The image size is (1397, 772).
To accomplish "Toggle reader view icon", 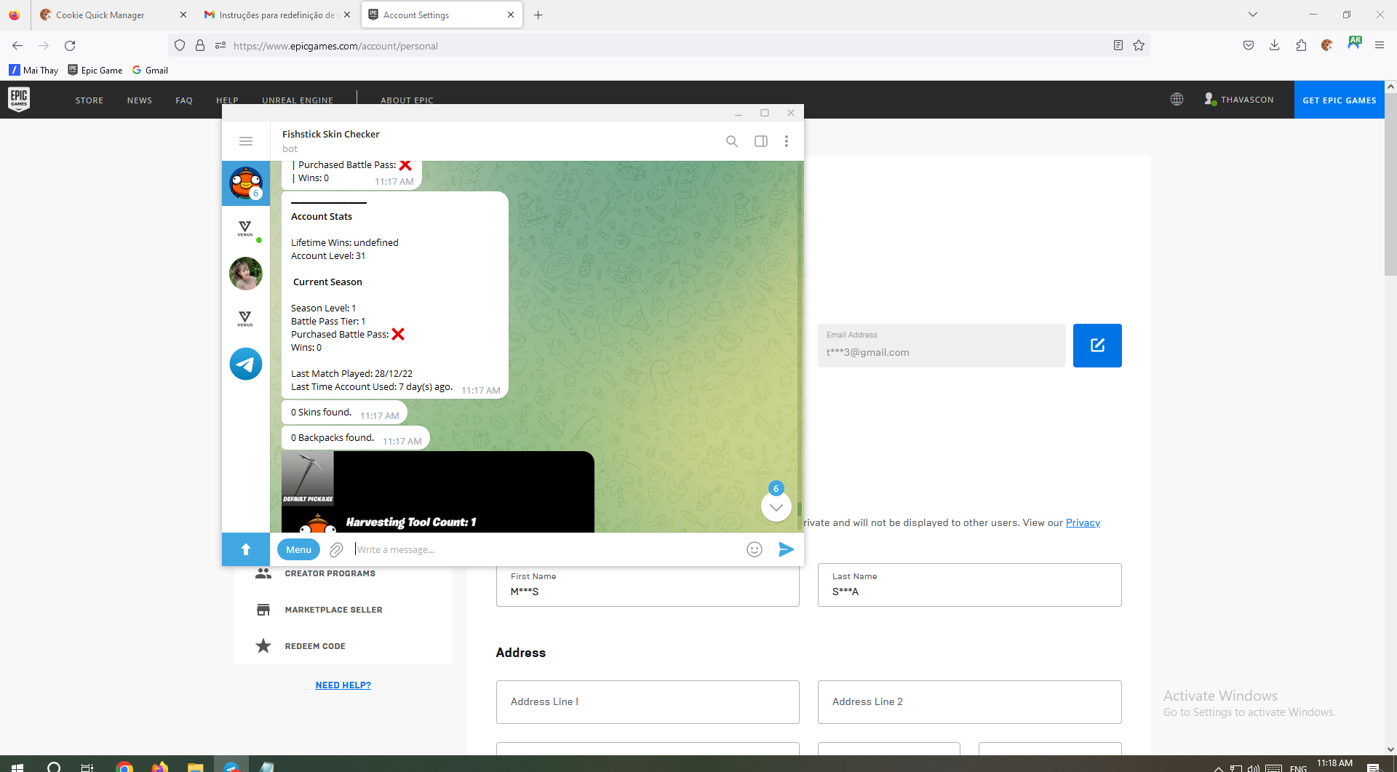I will tap(1118, 45).
